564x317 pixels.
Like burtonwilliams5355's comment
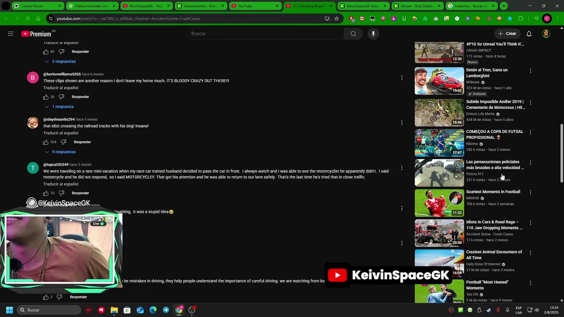[46, 97]
